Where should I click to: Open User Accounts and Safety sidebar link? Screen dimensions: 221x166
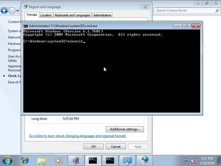pyautogui.click(x=14, y=58)
